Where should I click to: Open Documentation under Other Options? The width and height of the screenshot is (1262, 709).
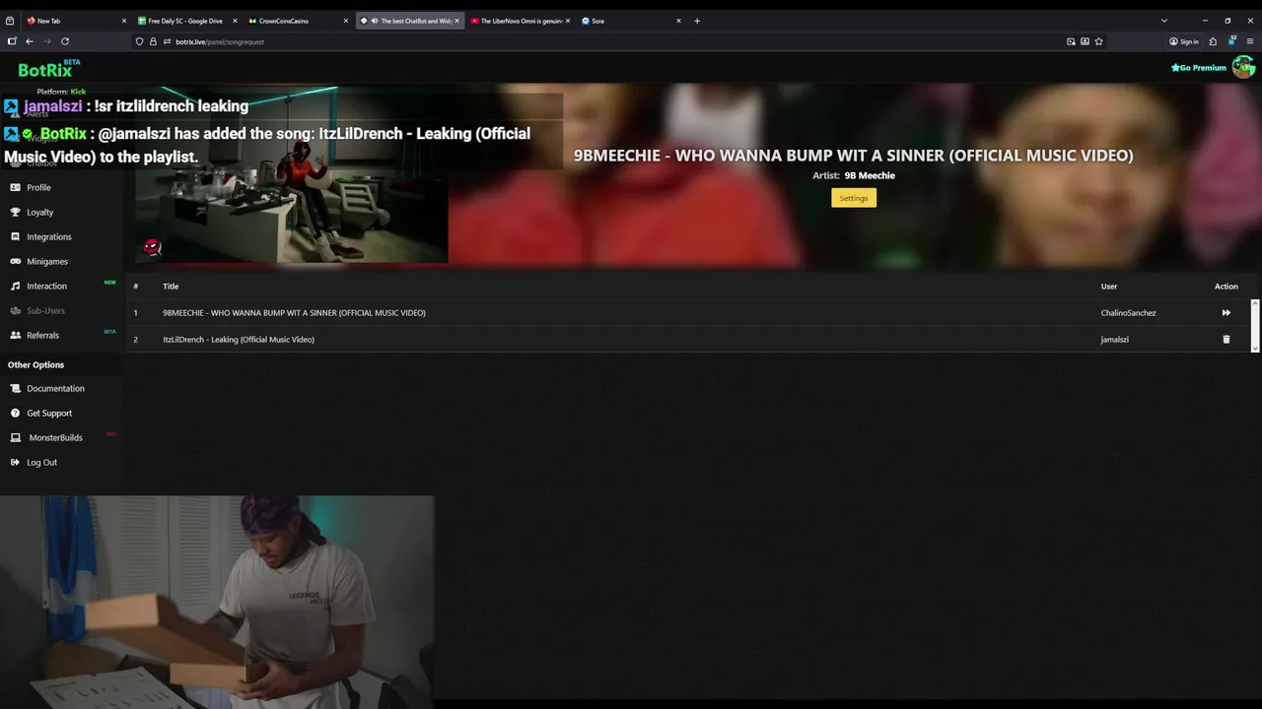point(55,388)
